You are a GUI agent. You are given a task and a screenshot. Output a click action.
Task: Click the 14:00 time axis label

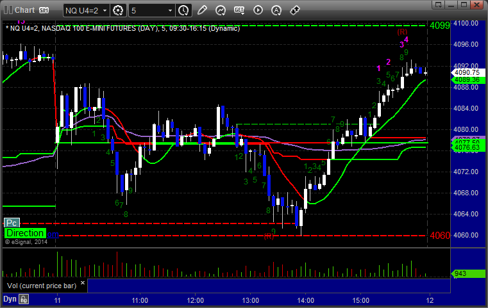pyautogui.click(x=306, y=300)
